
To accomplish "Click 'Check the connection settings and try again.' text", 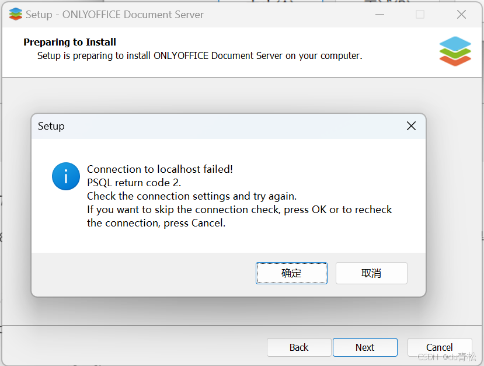I will coord(191,196).
